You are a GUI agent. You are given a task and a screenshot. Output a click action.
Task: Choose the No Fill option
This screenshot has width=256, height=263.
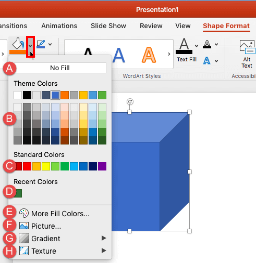tap(60, 68)
